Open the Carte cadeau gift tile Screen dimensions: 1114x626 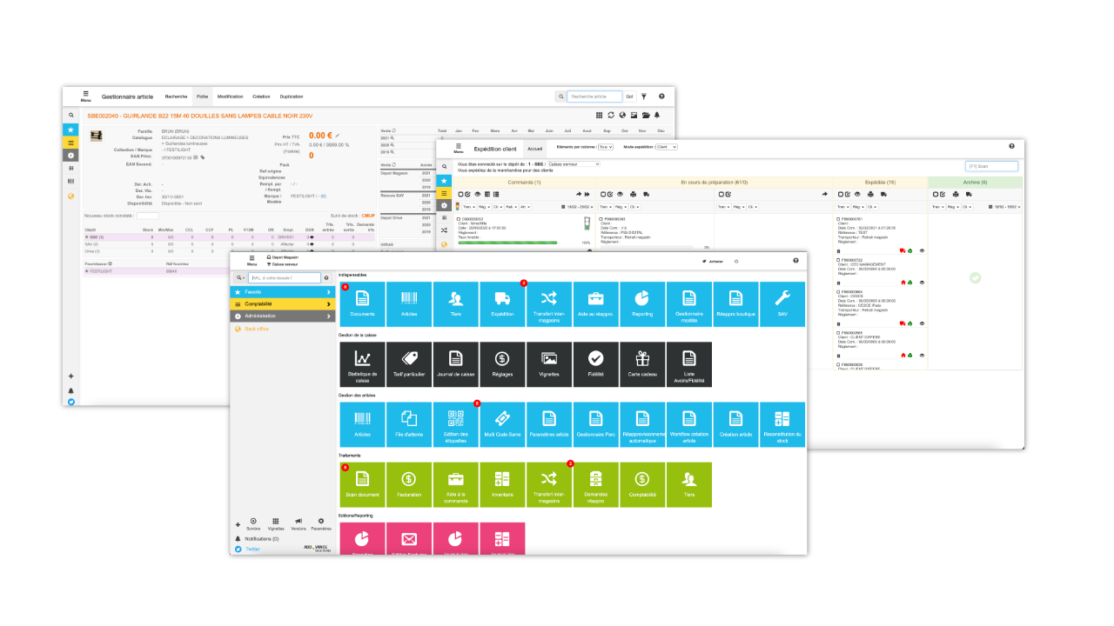(642, 364)
